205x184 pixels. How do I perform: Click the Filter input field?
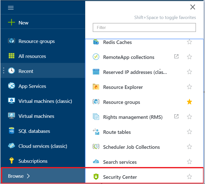click(144, 27)
